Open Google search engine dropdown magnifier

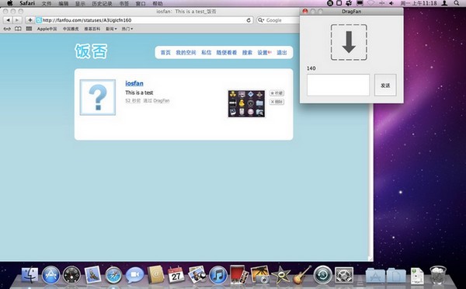click(261, 20)
